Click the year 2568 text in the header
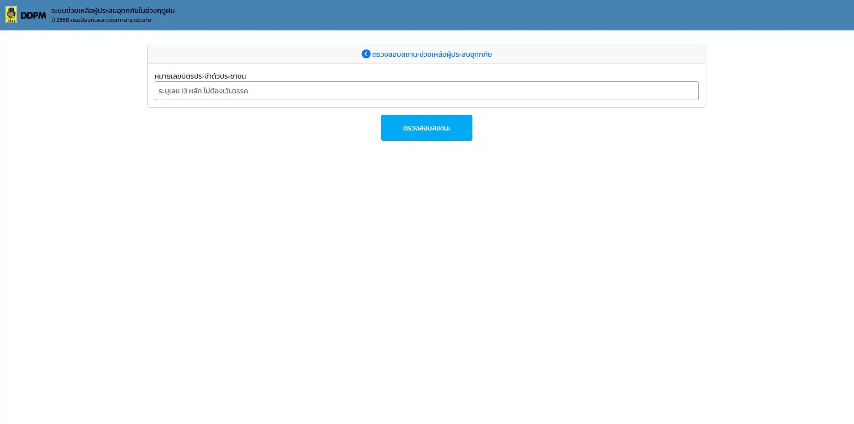The height and width of the screenshot is (424, 854). 63,20
